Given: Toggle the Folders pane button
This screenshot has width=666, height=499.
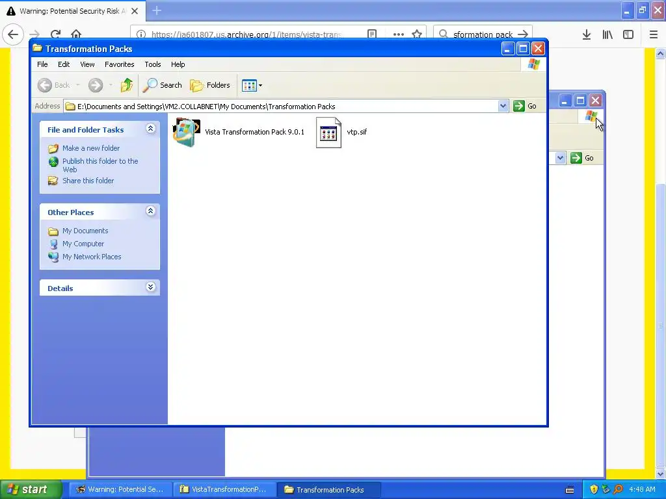Looking at the screenshot, I should pos(210,85).
